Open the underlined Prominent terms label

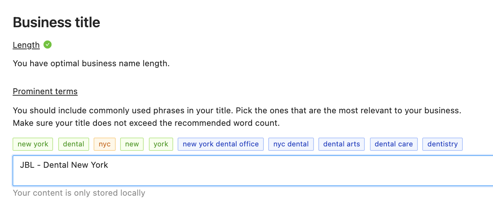(45, 91)
